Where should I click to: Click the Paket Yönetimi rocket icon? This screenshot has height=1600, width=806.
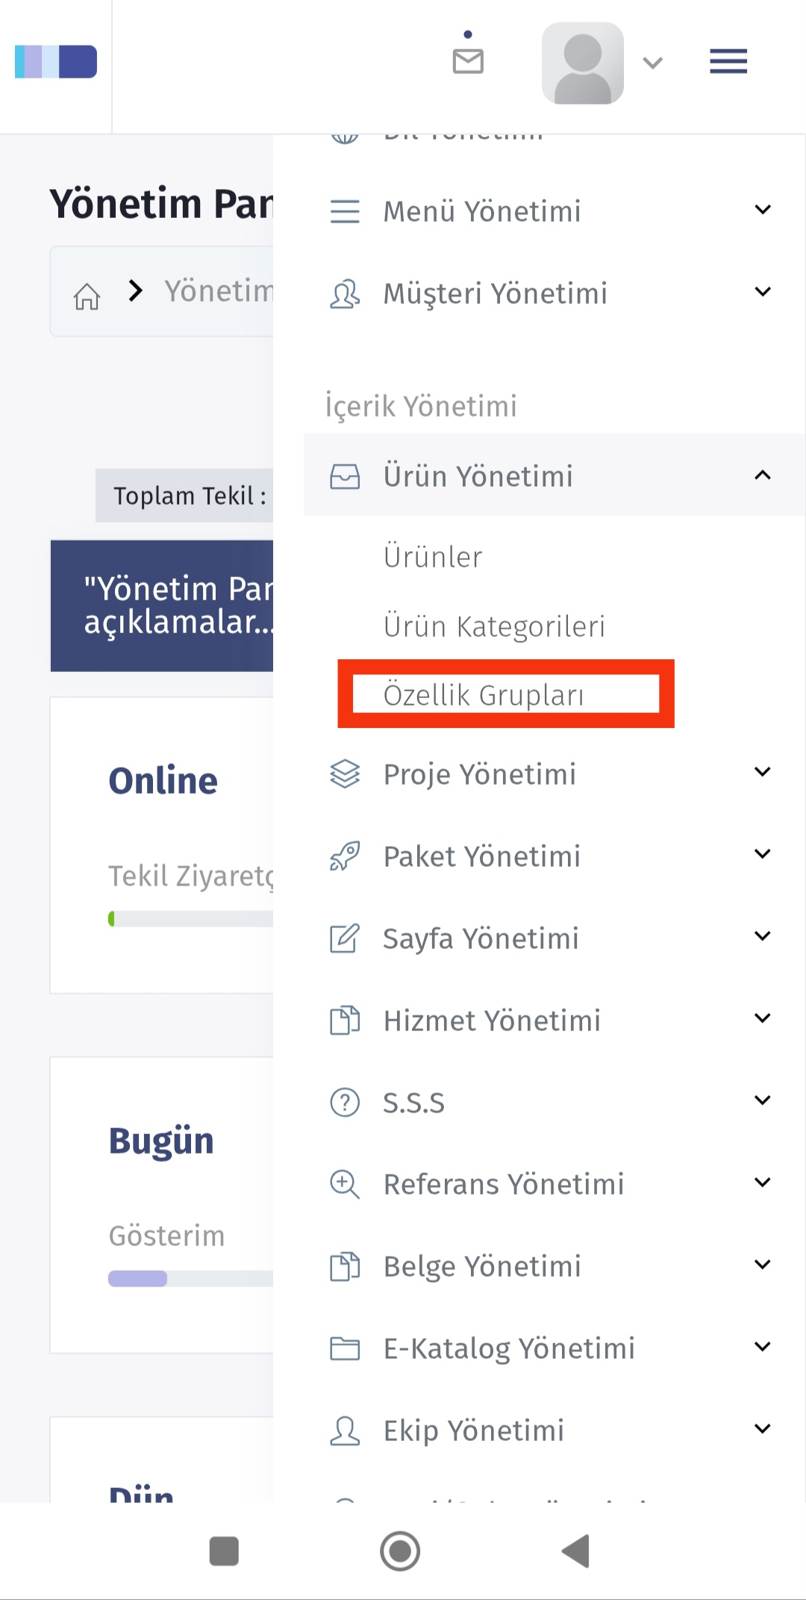345,856
